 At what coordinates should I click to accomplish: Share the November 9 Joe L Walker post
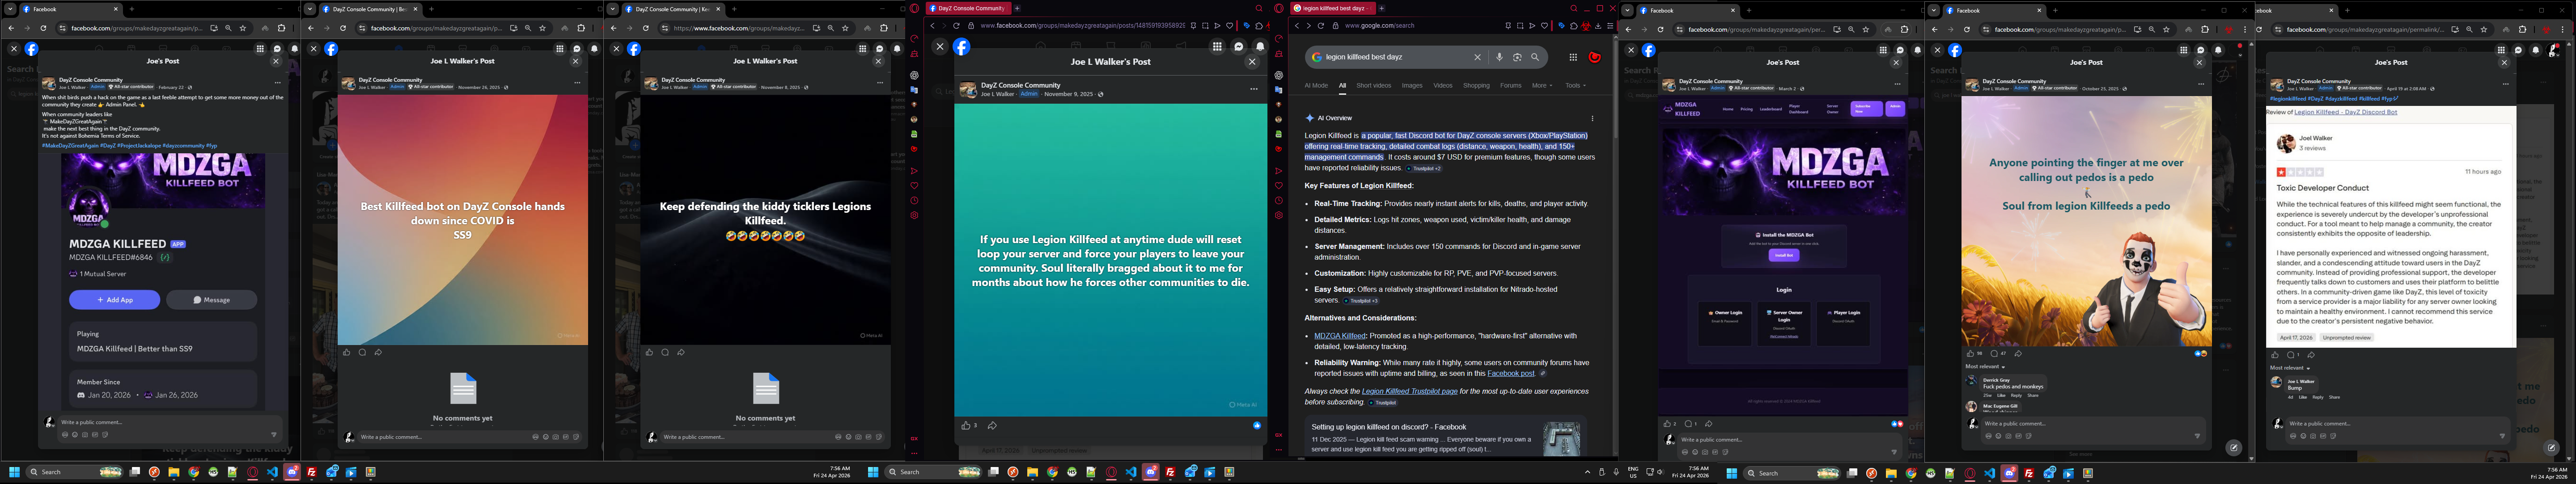click(x=992, y=426)
